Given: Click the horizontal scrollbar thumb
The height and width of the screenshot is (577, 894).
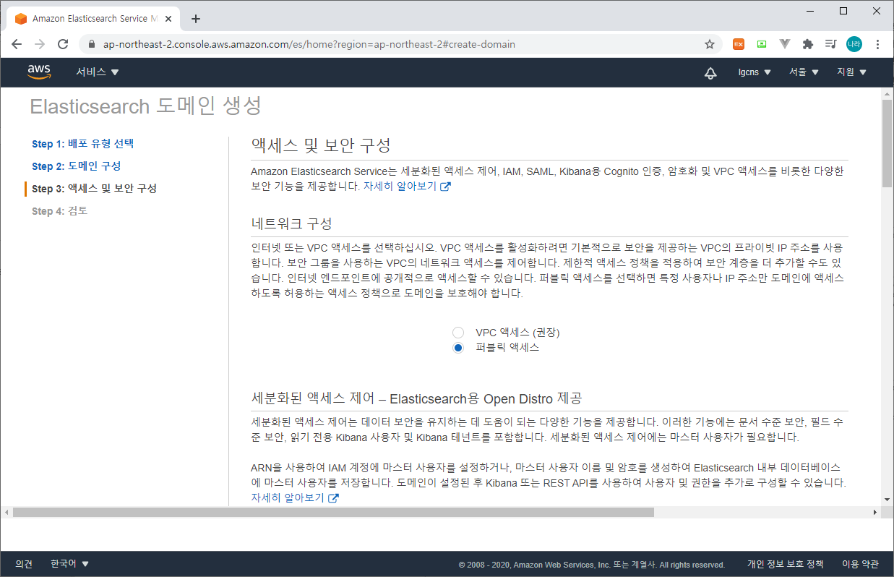Looking at the screenshot, I should click(x=333, y=512).
